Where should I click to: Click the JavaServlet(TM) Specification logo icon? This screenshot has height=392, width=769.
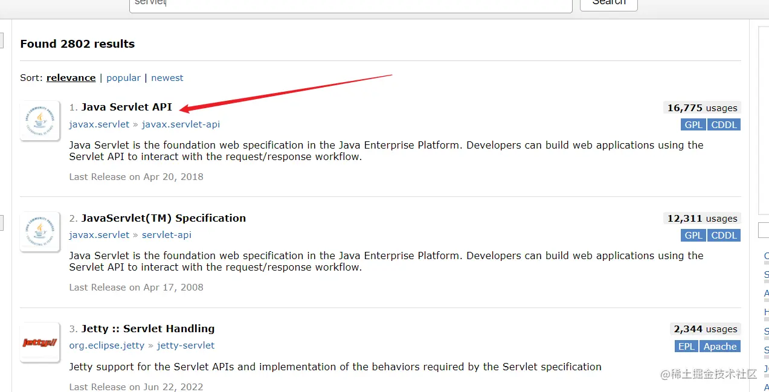click(x=40, y=231)
